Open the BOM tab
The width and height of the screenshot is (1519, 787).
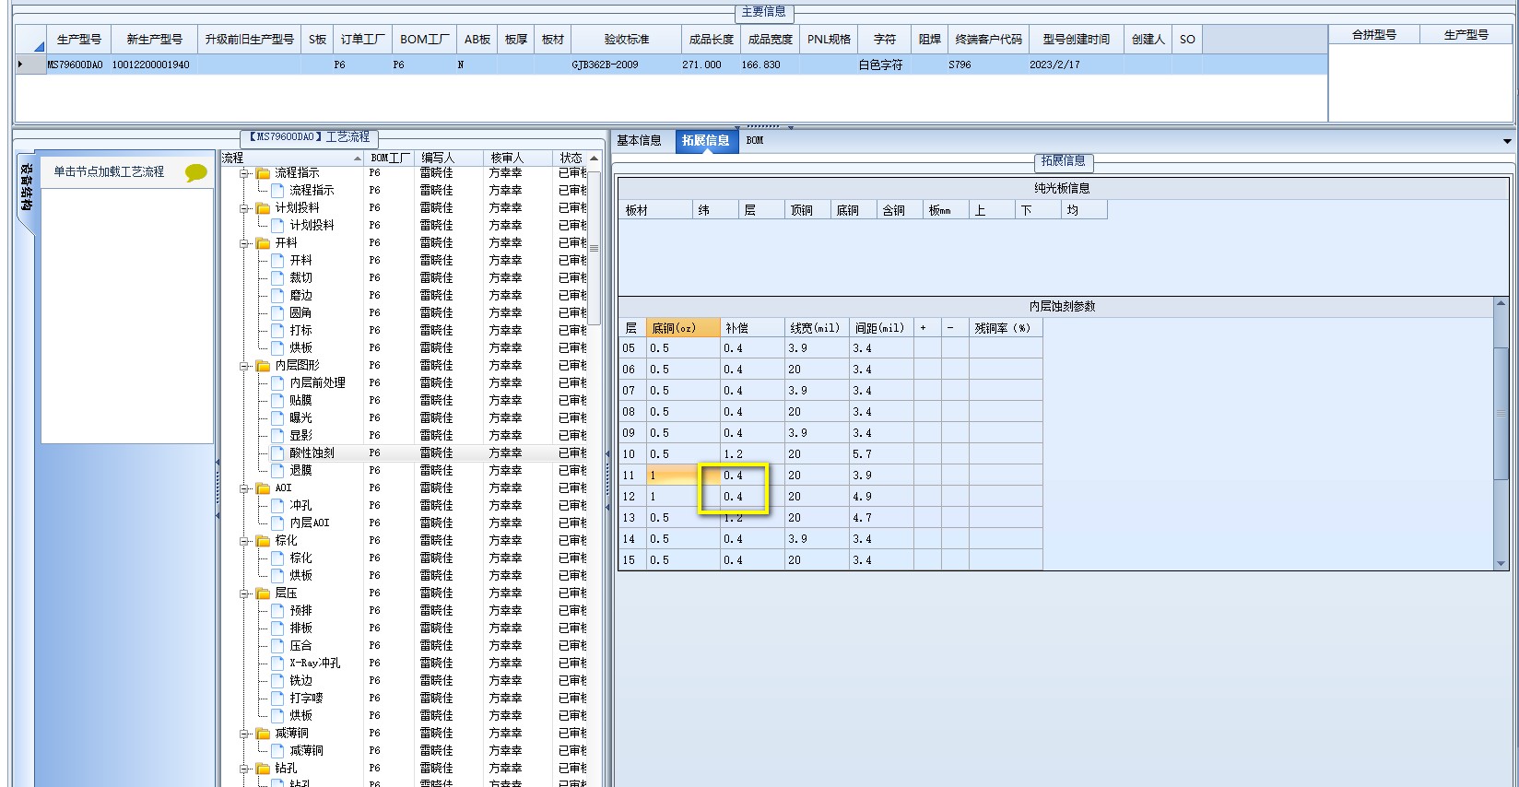(x=755, y=140)
